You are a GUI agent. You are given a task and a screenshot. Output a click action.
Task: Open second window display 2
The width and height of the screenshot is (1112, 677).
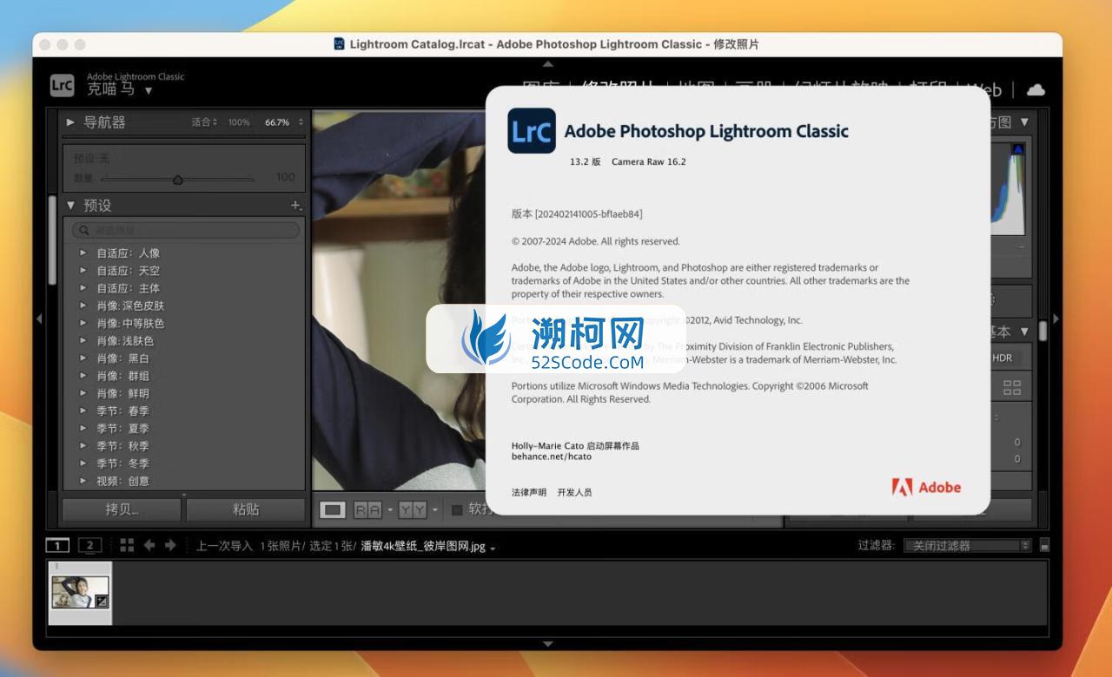click(89, 545)
